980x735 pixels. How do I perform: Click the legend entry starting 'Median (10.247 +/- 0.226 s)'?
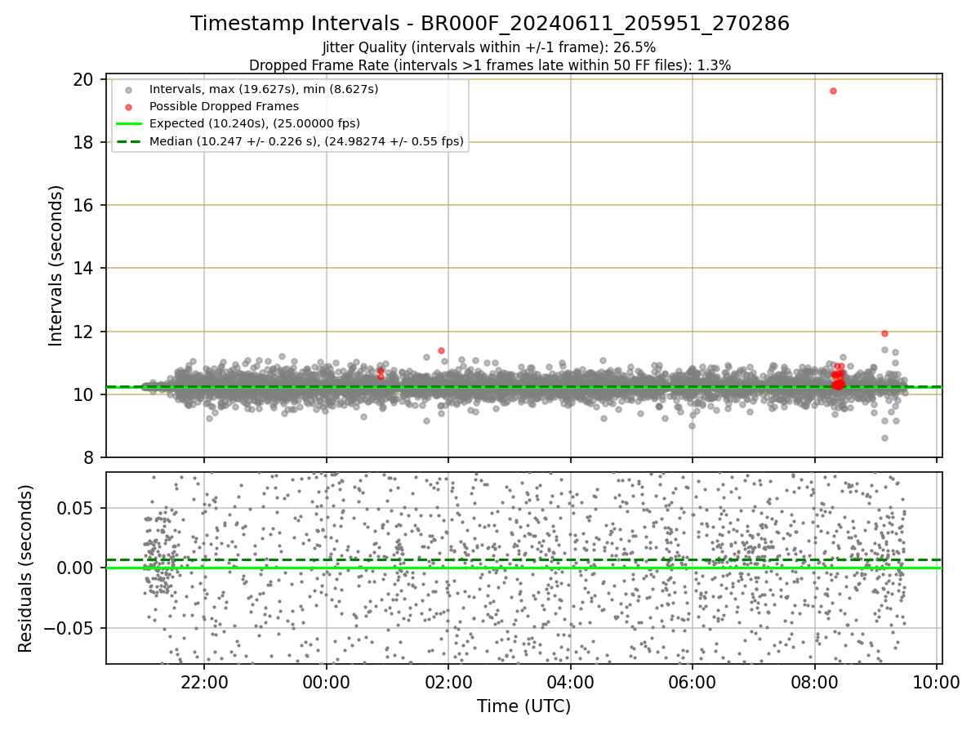point(306,141)
